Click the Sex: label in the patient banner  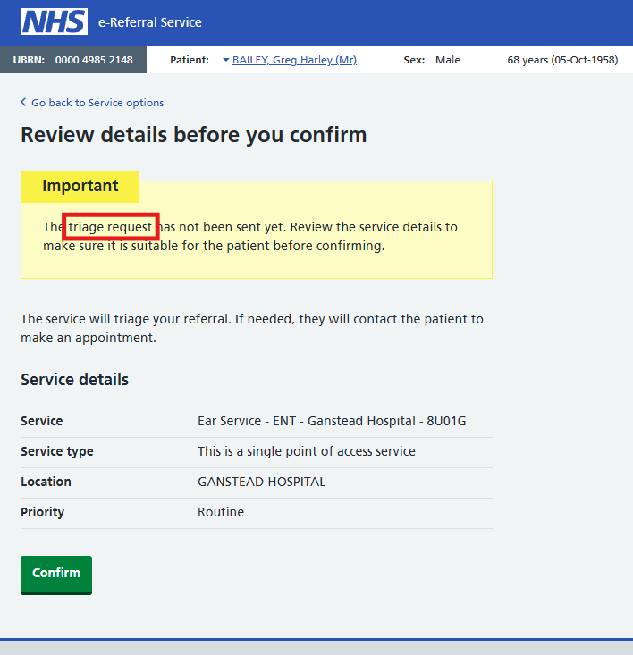coord(414,60)
